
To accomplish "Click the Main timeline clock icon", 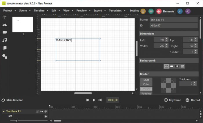I will [3, 100].
